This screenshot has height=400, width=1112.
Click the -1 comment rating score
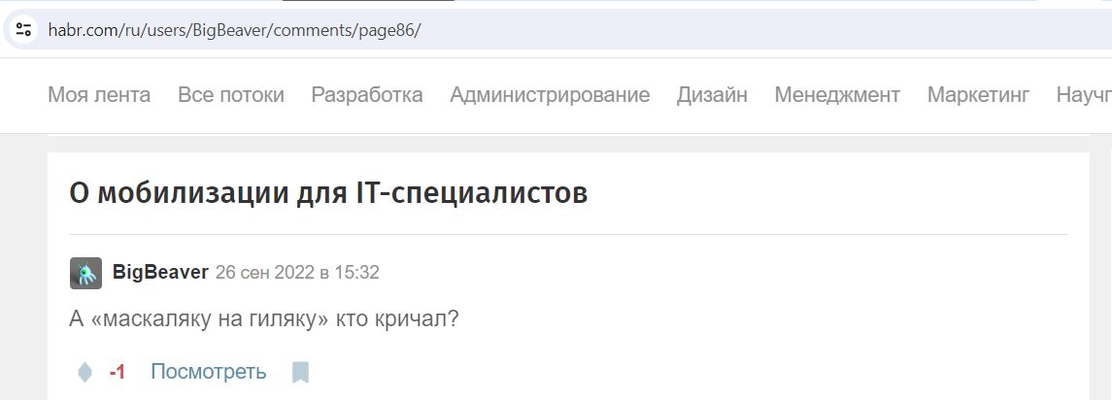117,372
